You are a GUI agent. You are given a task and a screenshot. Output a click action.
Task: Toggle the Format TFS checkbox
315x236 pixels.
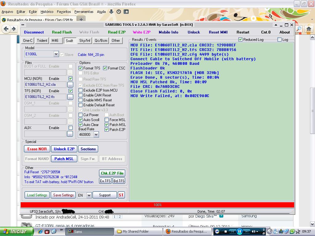click(81, 68)
